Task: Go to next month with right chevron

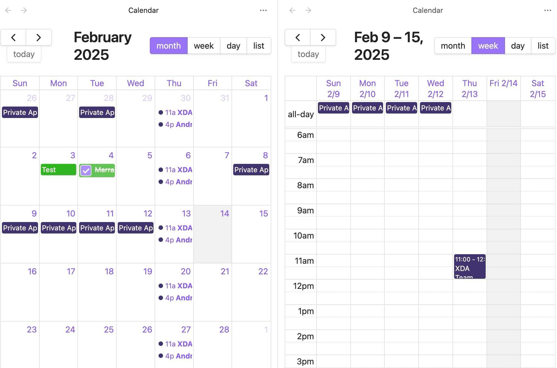Action: [39, 37]
